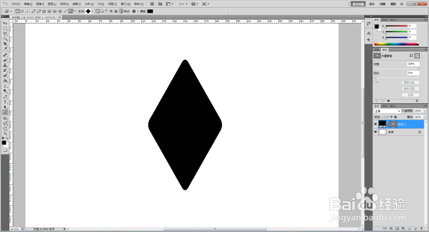Switch to the 通道 tab

click(385, 106)
